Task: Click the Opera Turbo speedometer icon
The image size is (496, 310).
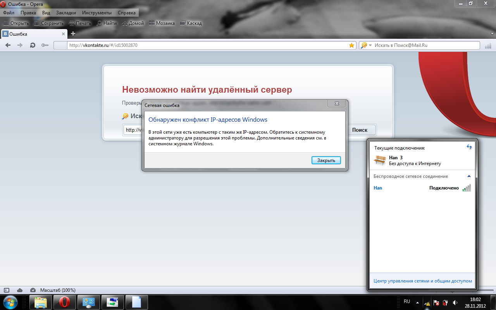Action: point(33,290)
